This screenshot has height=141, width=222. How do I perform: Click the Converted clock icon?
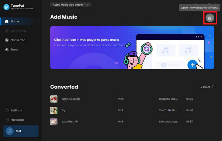coord(7,40)
